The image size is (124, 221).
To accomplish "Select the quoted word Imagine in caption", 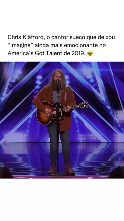I will point(20,45).
